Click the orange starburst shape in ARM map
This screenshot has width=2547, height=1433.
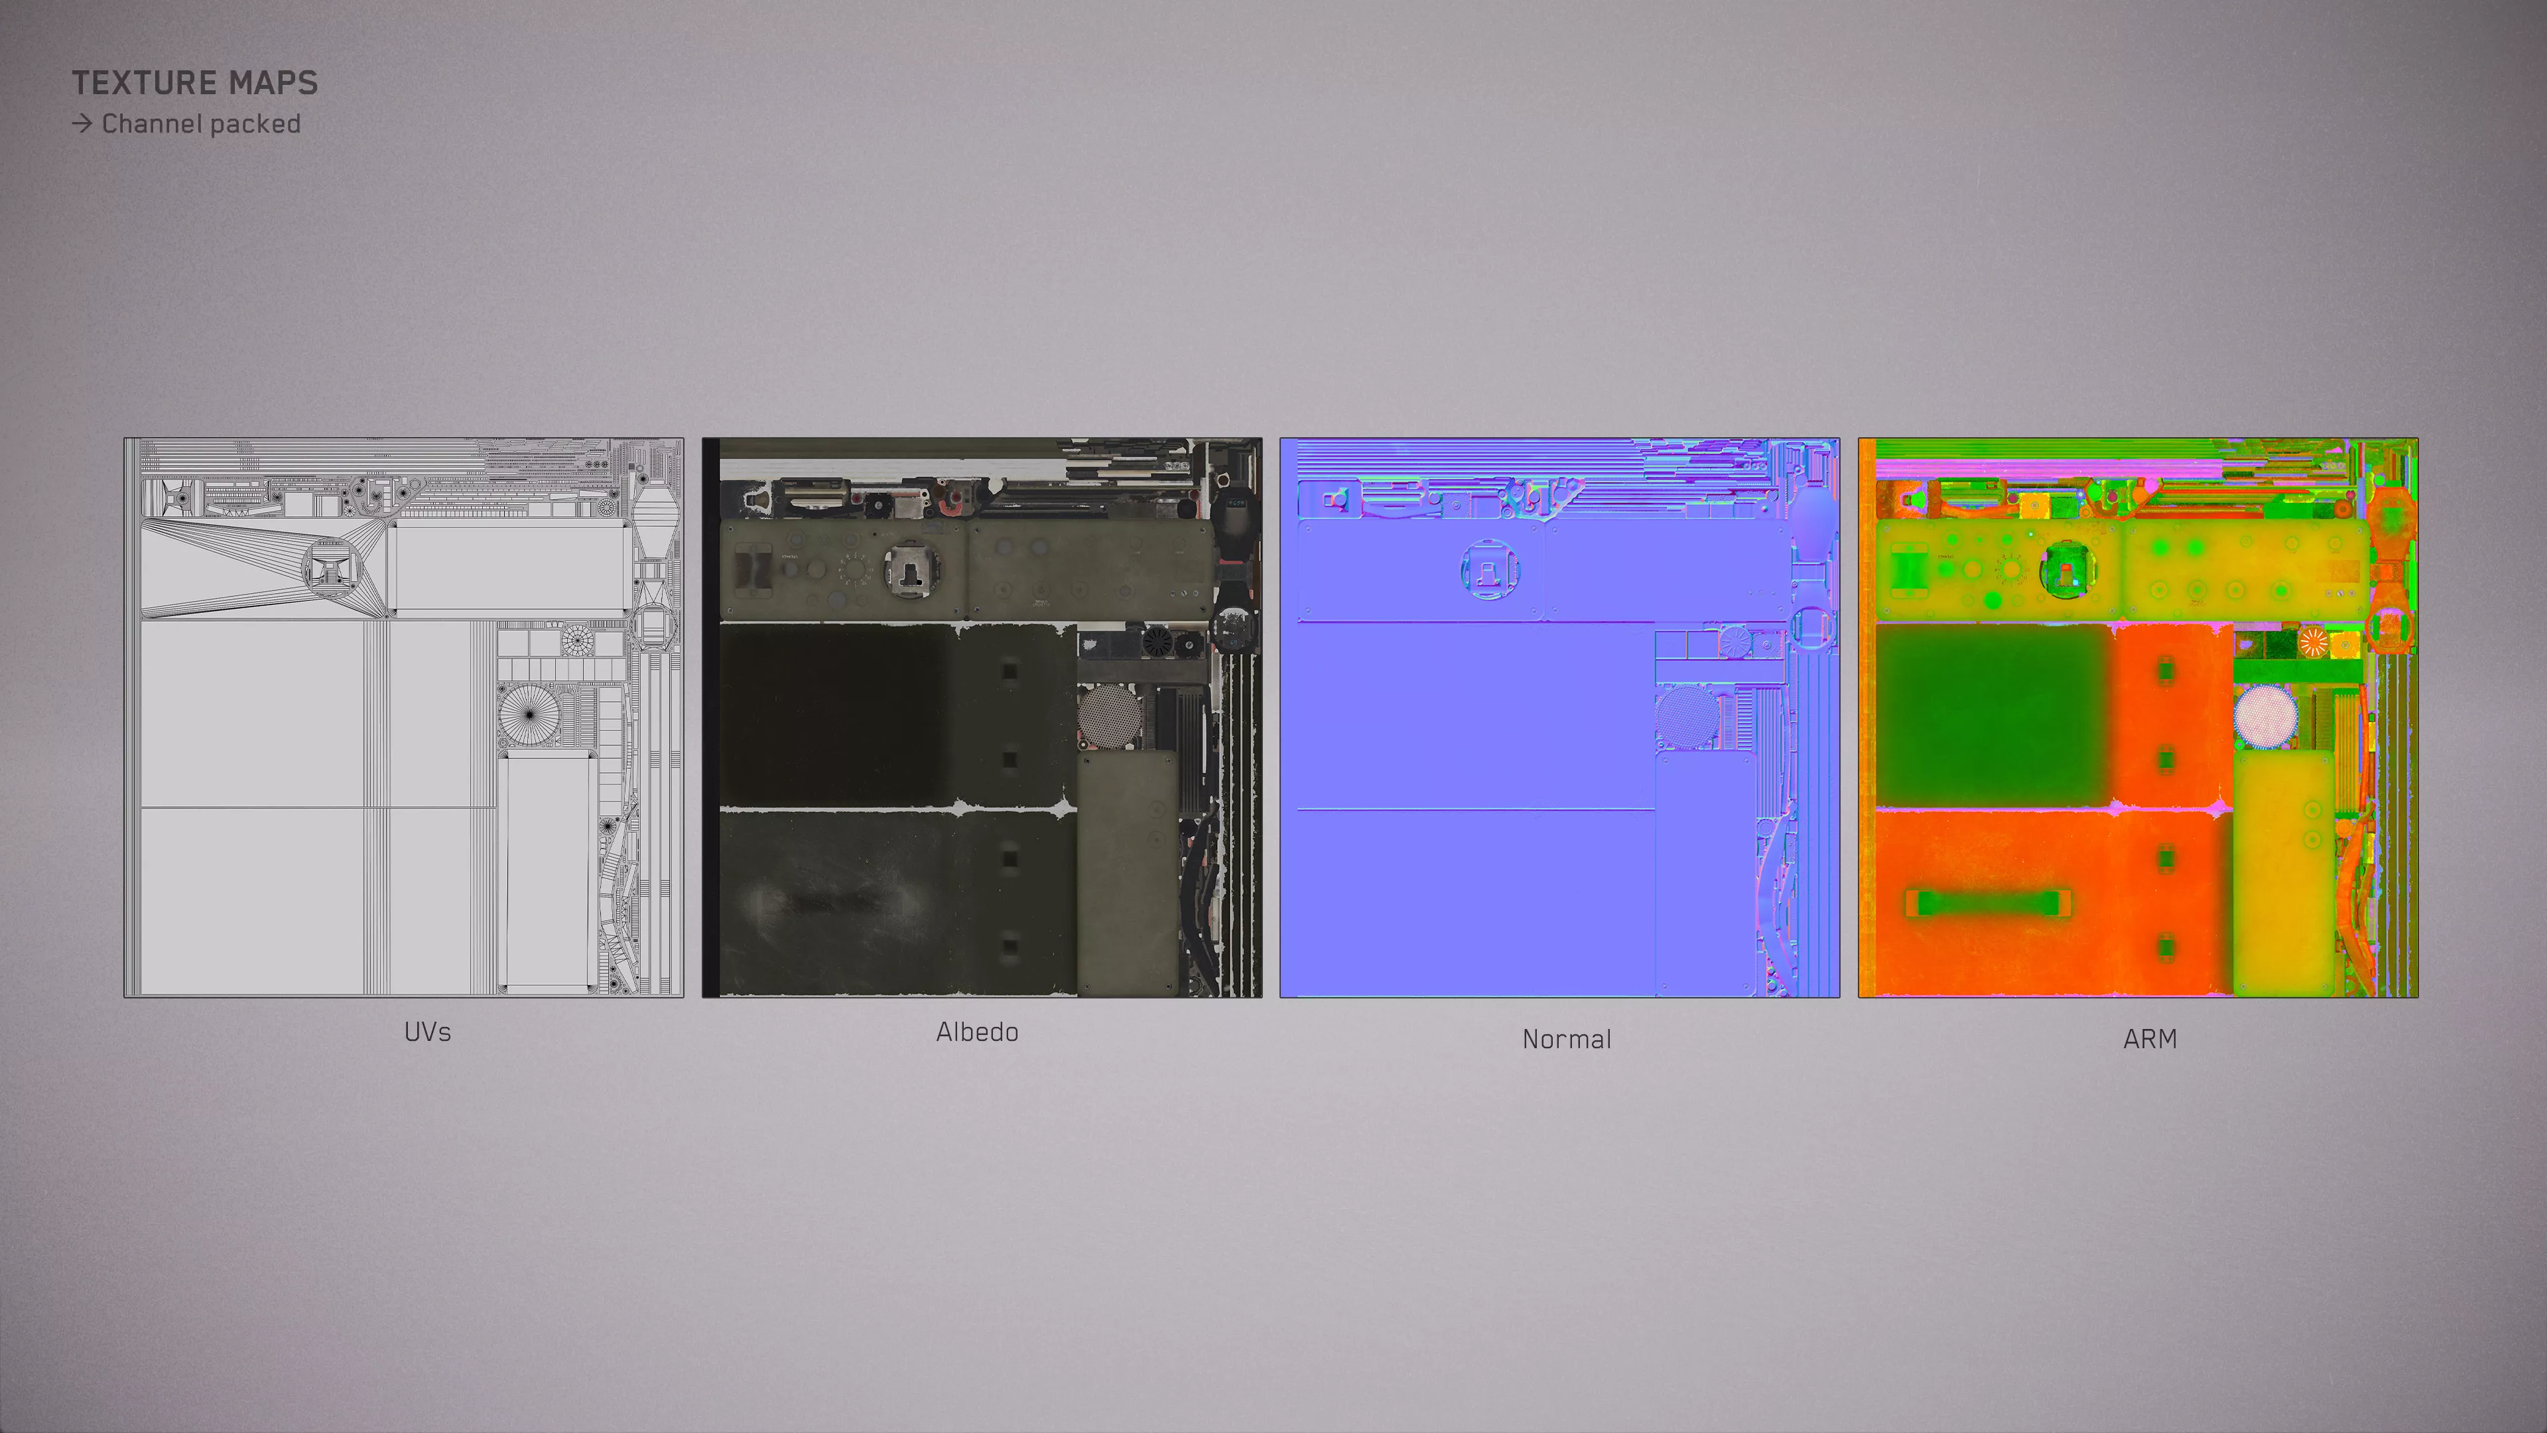(2313, 643)
